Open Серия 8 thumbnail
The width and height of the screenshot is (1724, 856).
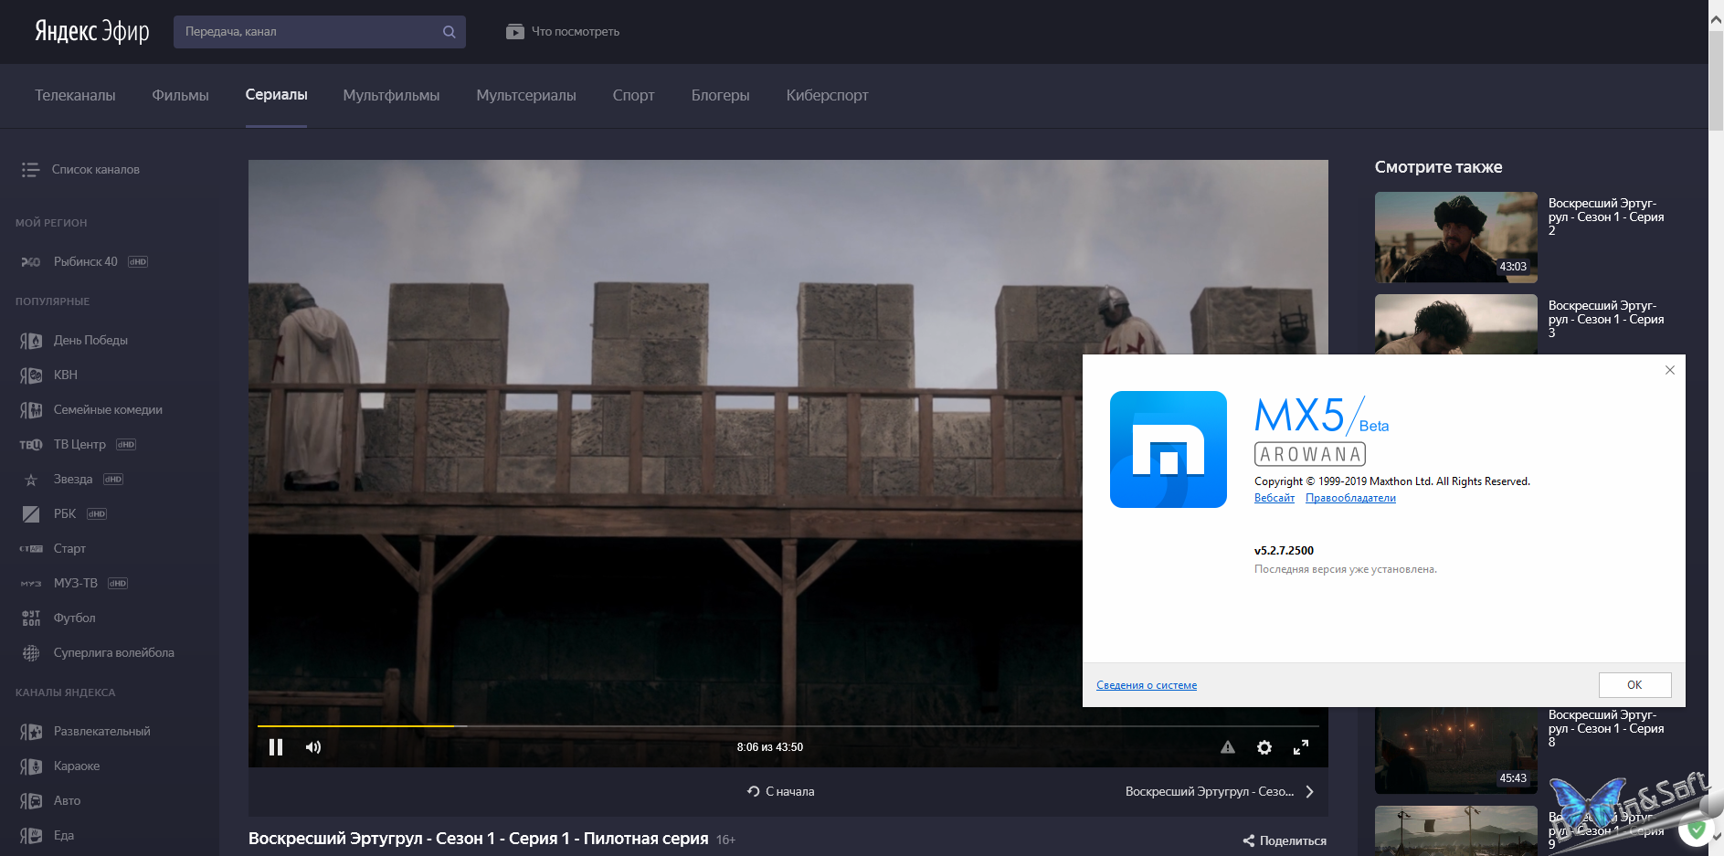[1456, 750]
